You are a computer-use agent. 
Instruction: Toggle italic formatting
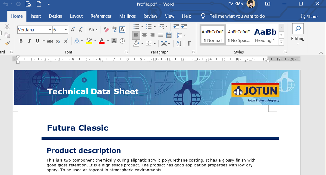[x=29, y=41]
